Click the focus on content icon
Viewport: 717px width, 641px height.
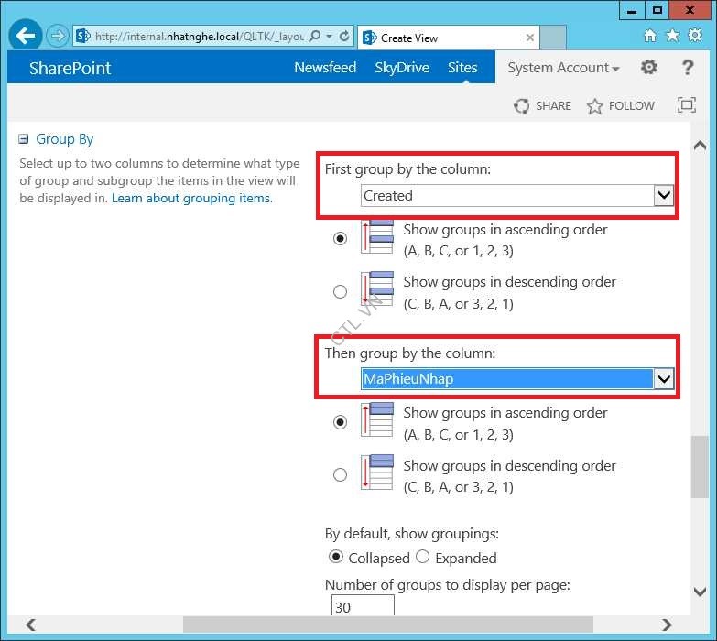686,105
